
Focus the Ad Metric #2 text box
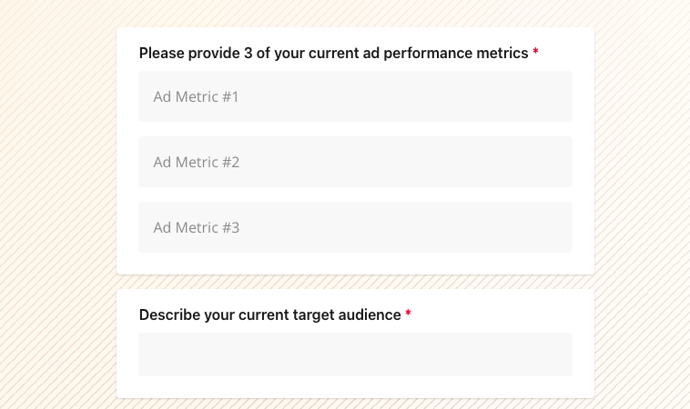(355, 162)
